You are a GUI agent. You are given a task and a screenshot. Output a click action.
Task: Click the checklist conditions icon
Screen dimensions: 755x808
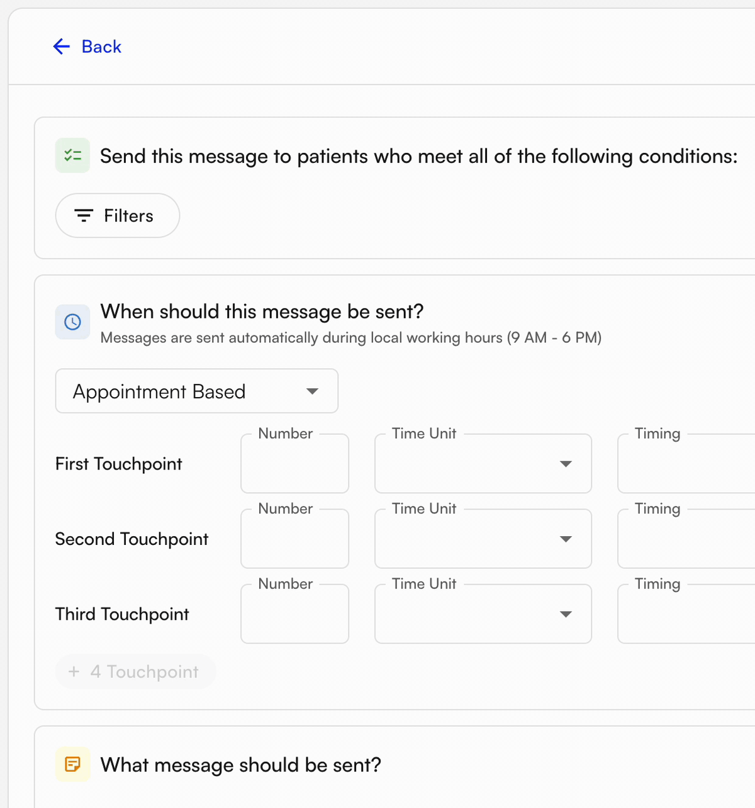pyautogui.click(x=72, y=155)
